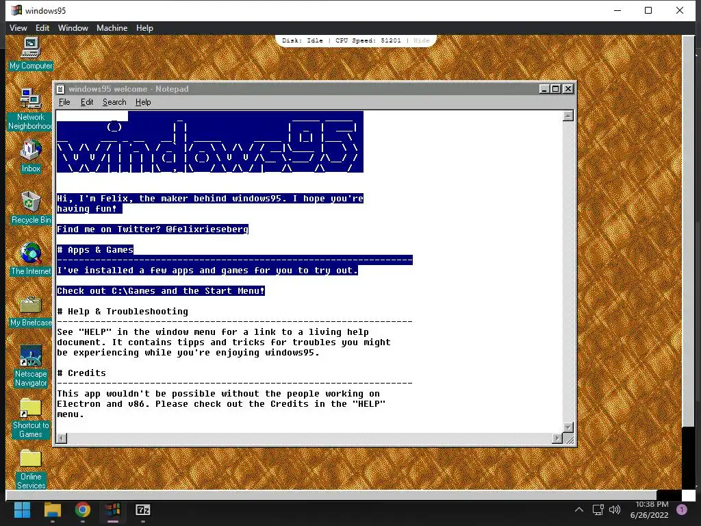Open volume control tray icon
Image resolution: width=701 pixels, height=526 pixels.
pyautogui.click(x=615, y=510)
